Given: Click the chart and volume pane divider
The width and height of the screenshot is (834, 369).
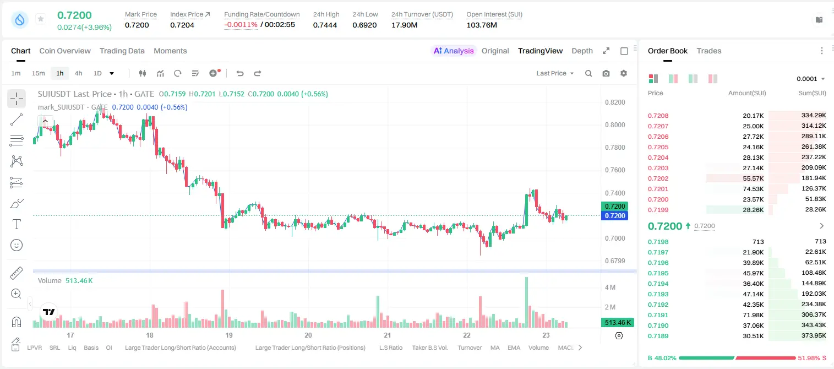Looking at the screenshot, I should pos(335,271).
